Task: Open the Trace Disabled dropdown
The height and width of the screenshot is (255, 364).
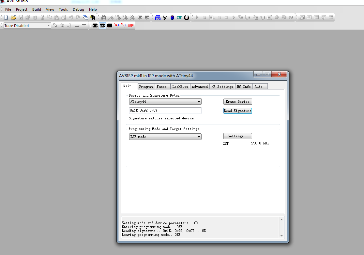Action: [x=49, y=25]
